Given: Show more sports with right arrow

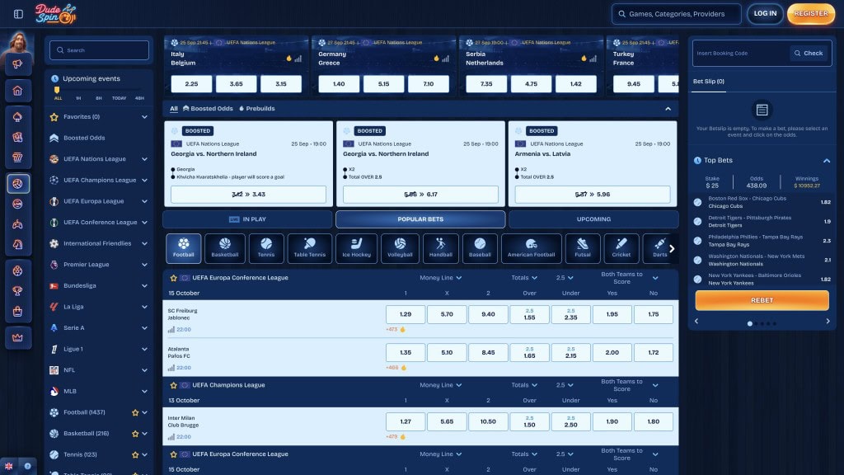Looking at the screenshot, I should 672,248.
